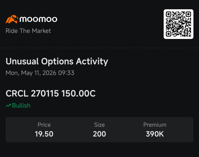This screenshot has width=199, height=157.
Task: Click the Ride The Market tagline
Action: click(x=28, y=31)
